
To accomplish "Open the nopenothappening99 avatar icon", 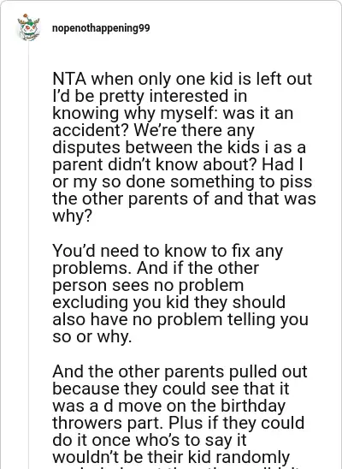I will pyautogui.click(x=29, y=27).
